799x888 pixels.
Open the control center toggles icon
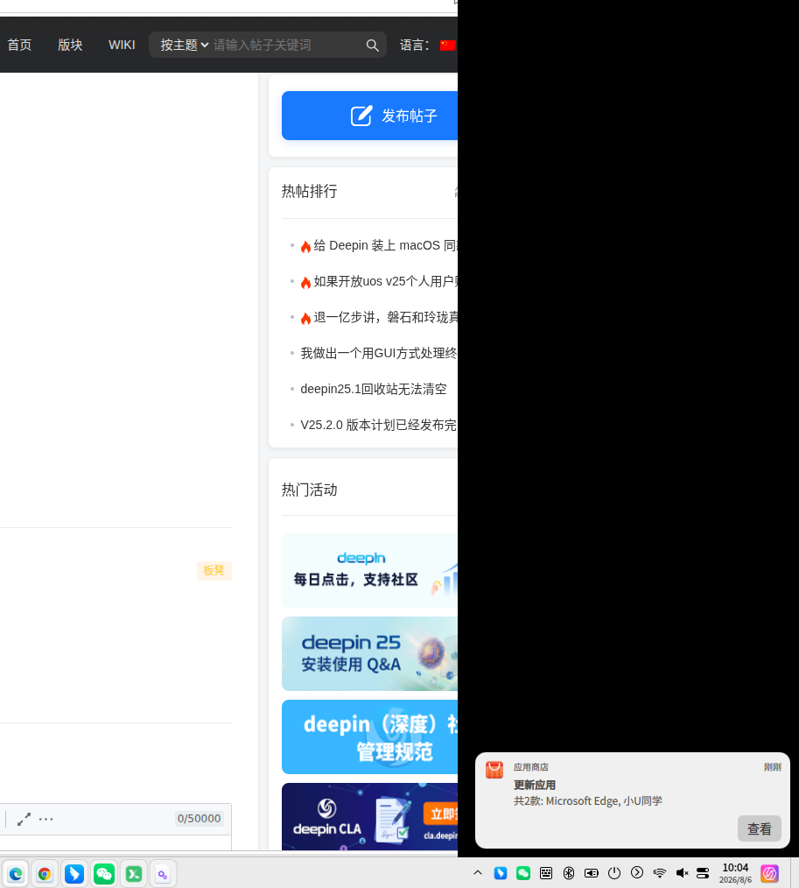(703, 873)
